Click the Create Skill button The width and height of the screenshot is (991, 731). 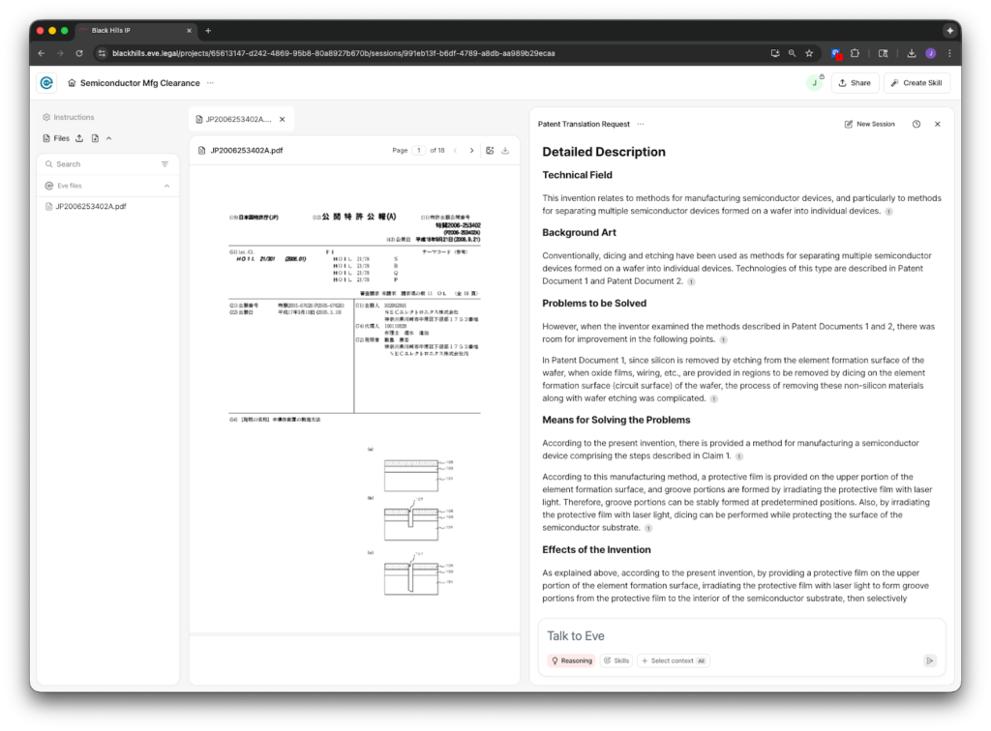tap(916, 83)
